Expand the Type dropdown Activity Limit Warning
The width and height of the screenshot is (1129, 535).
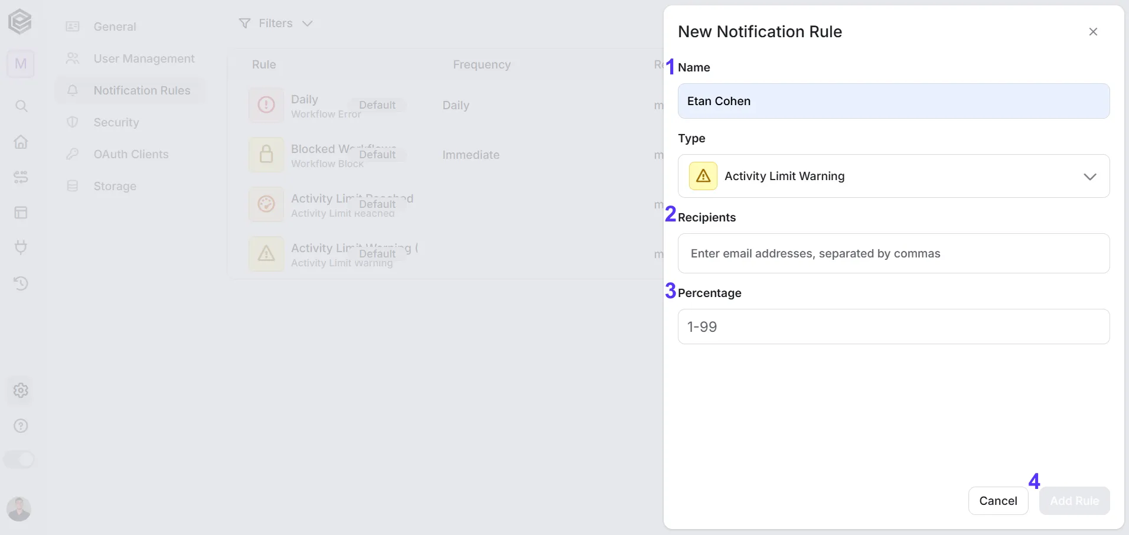893,176
